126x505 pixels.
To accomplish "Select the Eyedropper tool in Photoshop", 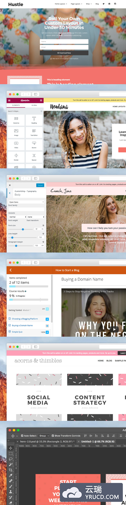I will coord(11,475).
